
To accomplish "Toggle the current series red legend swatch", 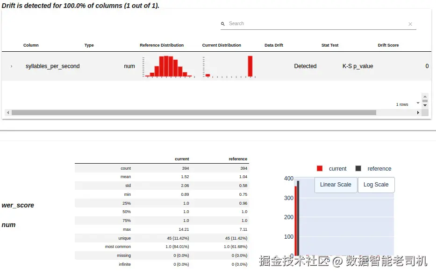I will (x=320, y=168).
